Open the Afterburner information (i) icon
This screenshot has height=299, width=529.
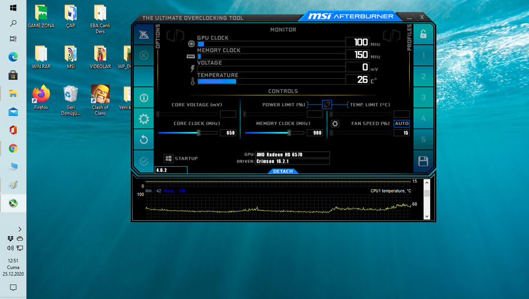(x=144, y=98)
